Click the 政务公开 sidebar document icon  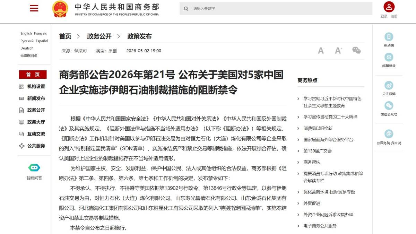pos(21,110)
